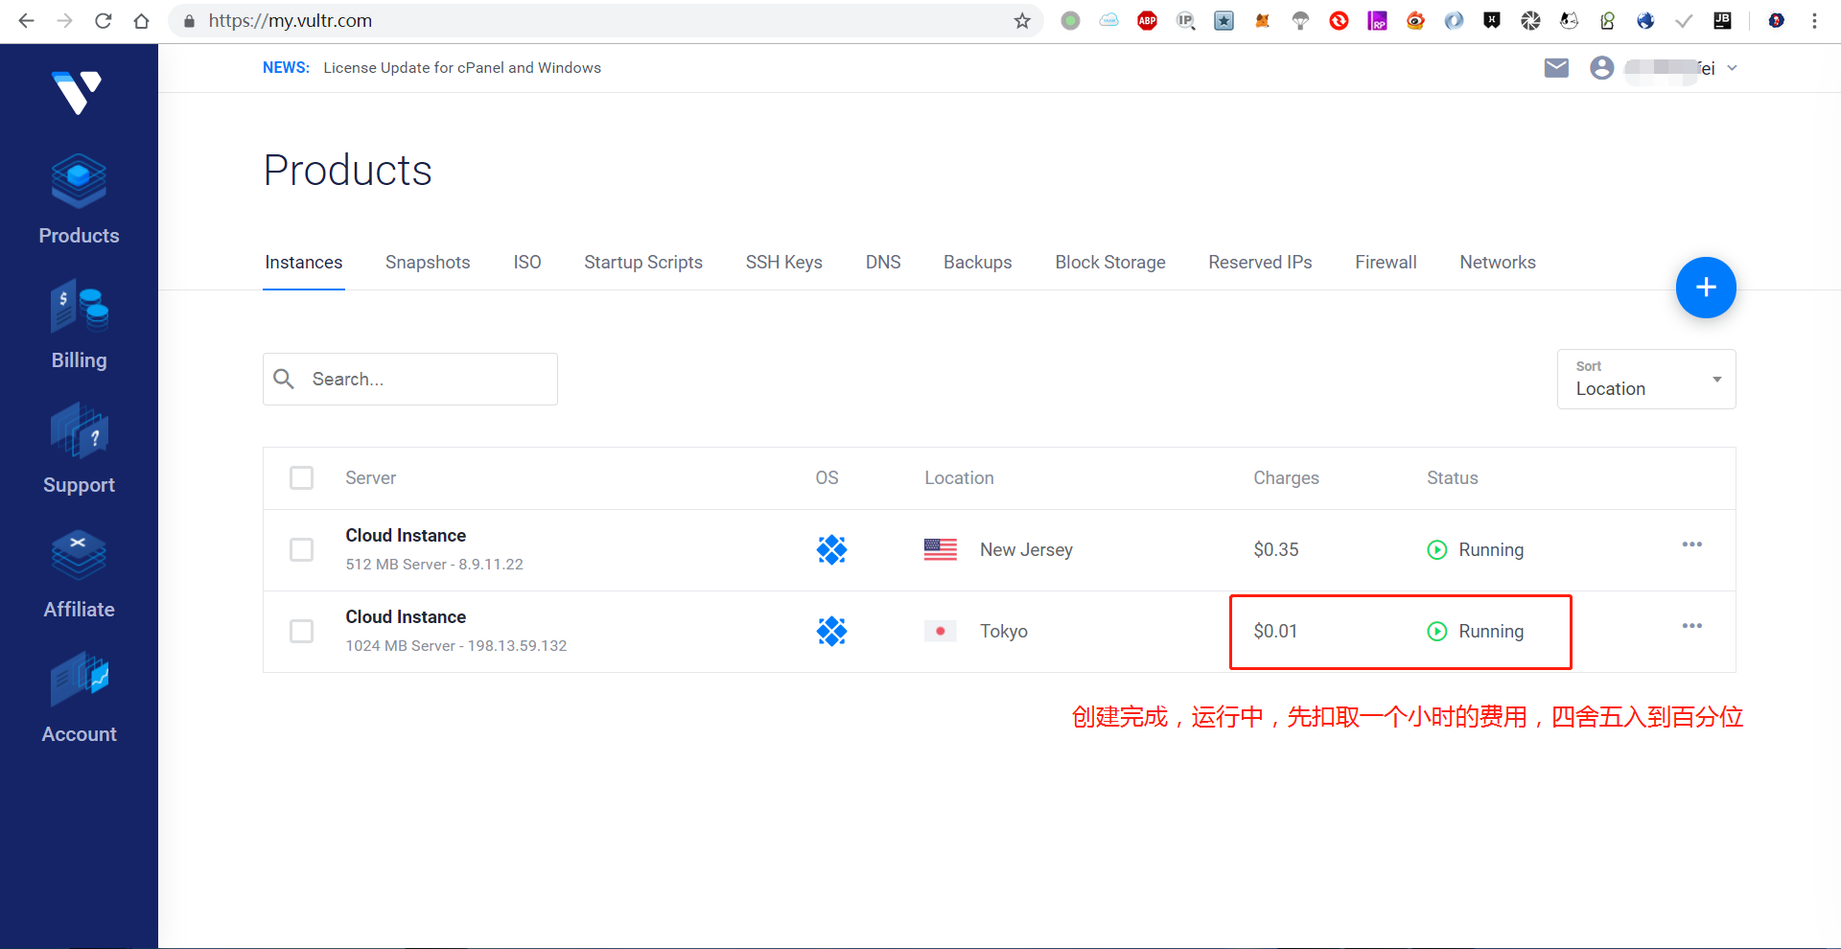Screen dimensions: 1841x949
Task: Reload the page with the browser refresh icon
Action: (104, 21)
